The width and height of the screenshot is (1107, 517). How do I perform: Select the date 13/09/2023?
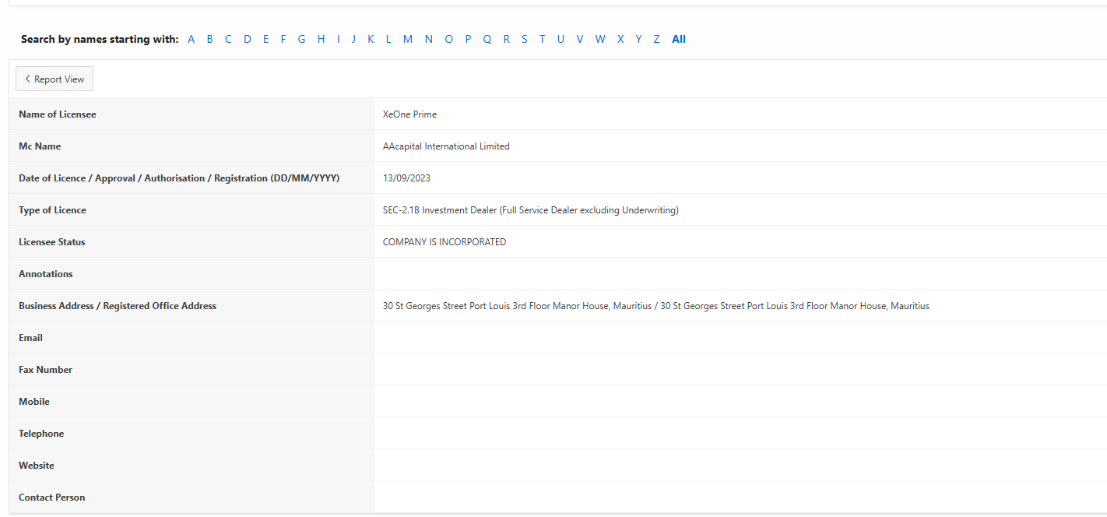[x=406, y=178]
